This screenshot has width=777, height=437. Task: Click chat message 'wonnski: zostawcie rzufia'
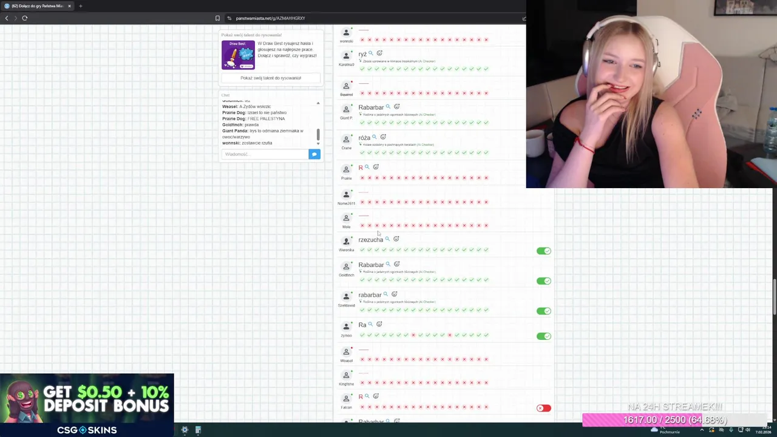click(247, 143)
